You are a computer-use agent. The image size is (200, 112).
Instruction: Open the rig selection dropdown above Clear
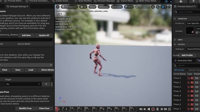(x=26, y=65)
